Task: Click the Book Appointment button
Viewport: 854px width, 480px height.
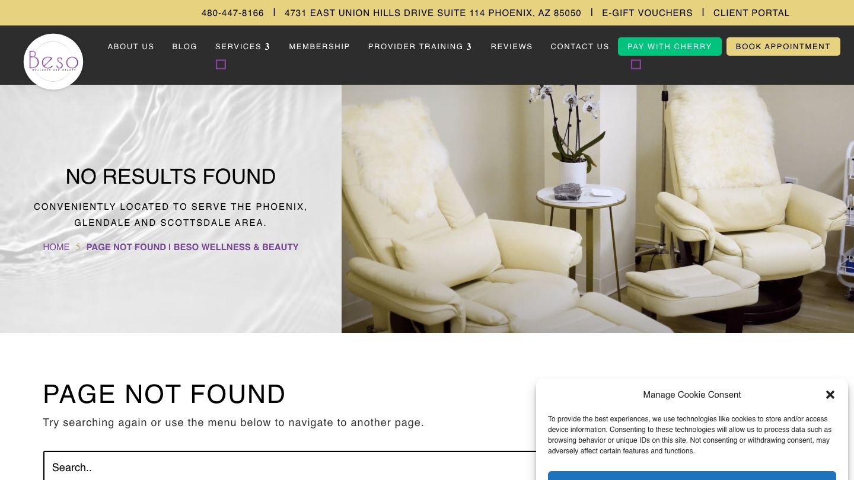Action: point(783,46)
